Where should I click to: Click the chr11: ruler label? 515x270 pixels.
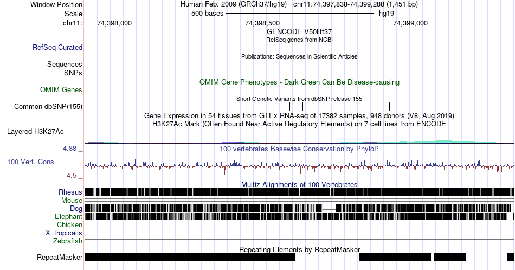point(73,23)
